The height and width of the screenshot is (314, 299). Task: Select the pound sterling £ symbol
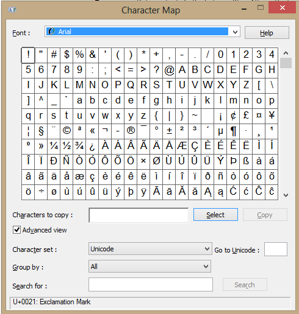point(246,116)
